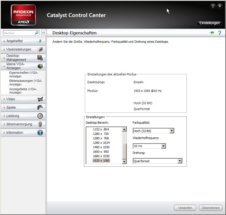Click the Übernehmen button
The image size is (226, 215).
[x=211, y=208]
